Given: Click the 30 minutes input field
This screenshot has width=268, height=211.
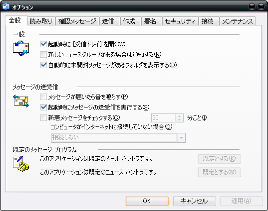Looking at the screenshot, I should pyautogui.click(x=163, y=118).
